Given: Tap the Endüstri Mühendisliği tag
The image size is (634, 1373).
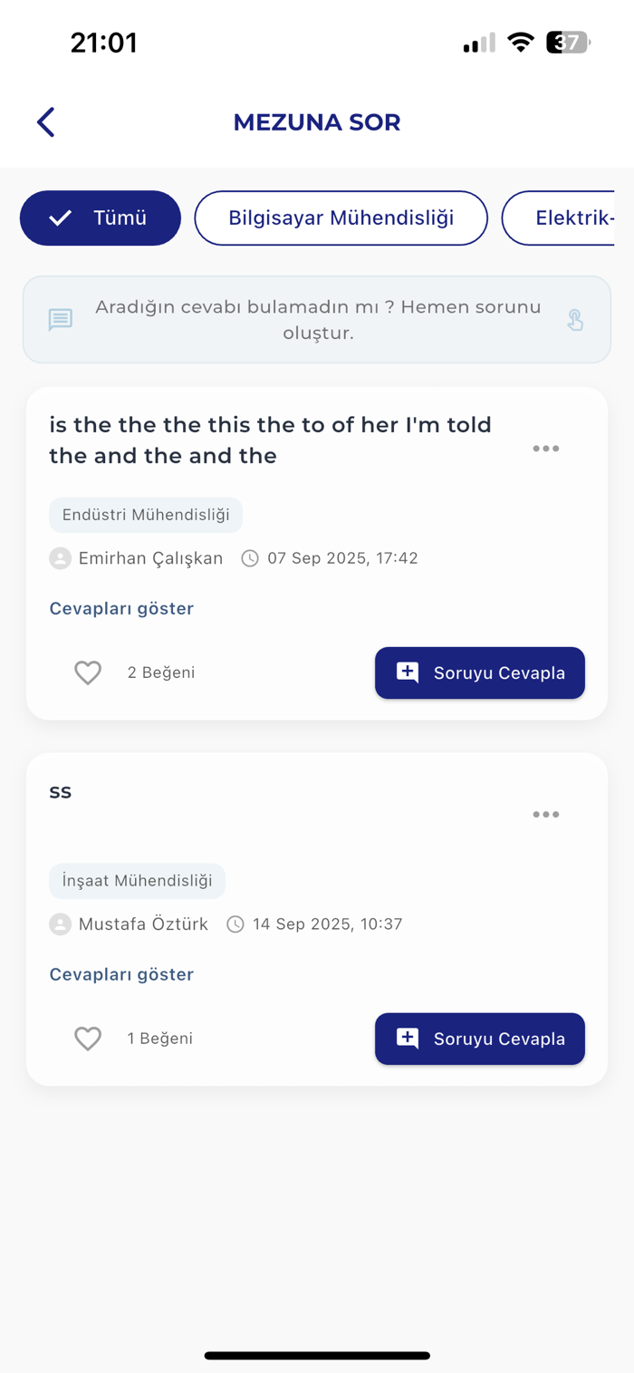Looking at the screenshot, I should [x=146, y=515].
